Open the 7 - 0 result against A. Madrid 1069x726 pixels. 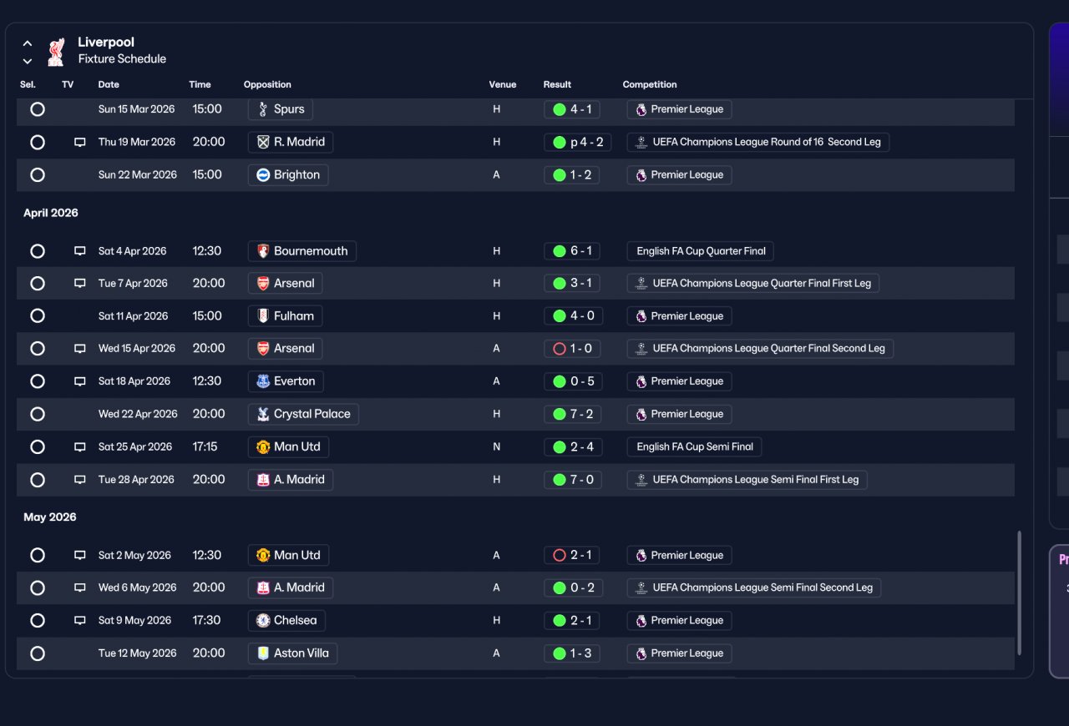[573, 480]
